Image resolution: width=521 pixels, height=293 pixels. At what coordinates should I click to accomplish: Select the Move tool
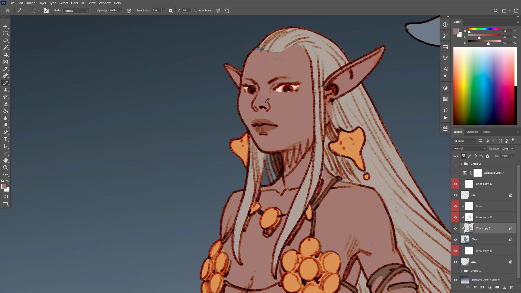point(5,27)
